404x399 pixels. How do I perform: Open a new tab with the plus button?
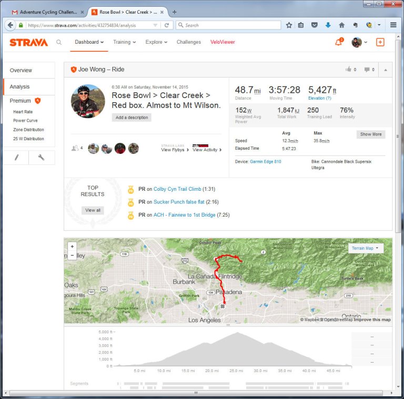point(175,12)
